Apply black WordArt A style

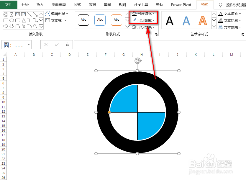click(170, 21)
